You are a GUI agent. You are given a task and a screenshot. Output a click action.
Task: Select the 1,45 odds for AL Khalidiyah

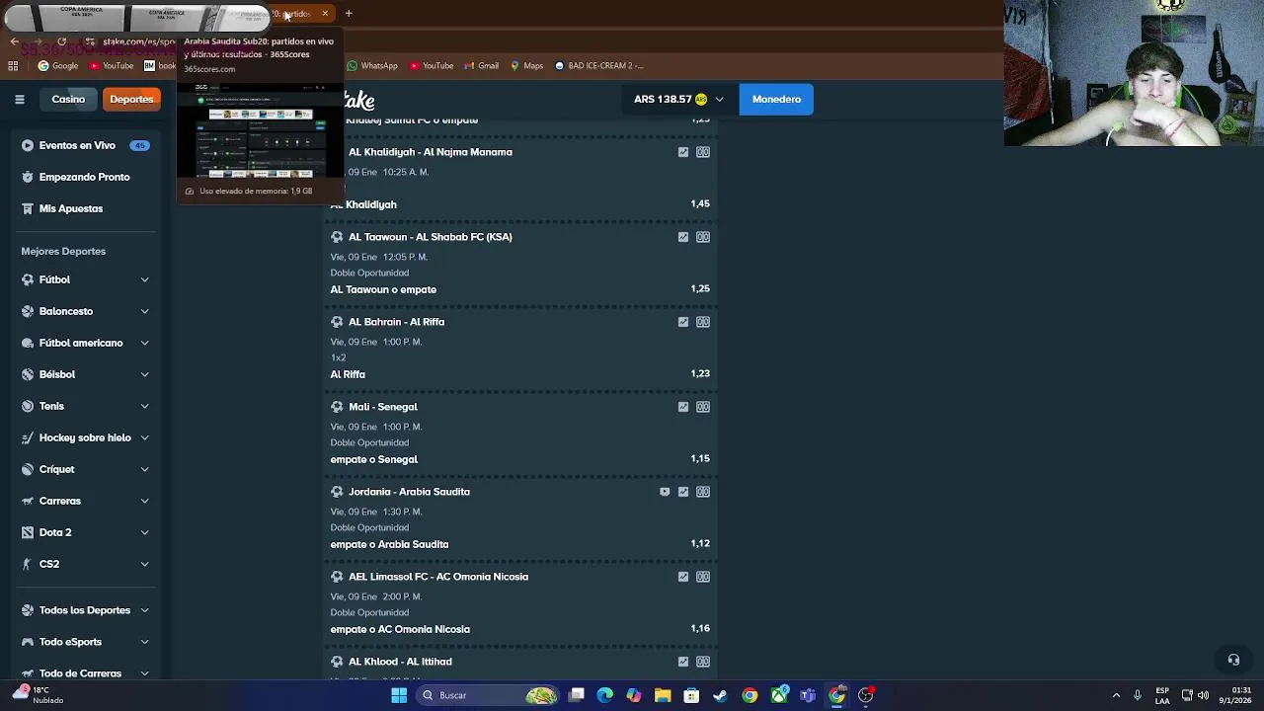point(700,203)
